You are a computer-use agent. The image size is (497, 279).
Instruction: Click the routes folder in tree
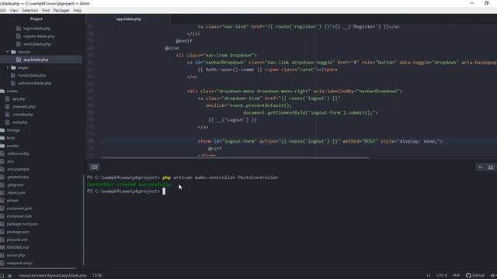[x=12, y=91]
